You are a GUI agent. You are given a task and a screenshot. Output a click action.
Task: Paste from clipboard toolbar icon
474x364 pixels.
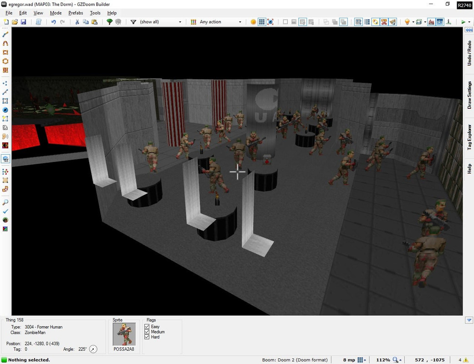94,22
